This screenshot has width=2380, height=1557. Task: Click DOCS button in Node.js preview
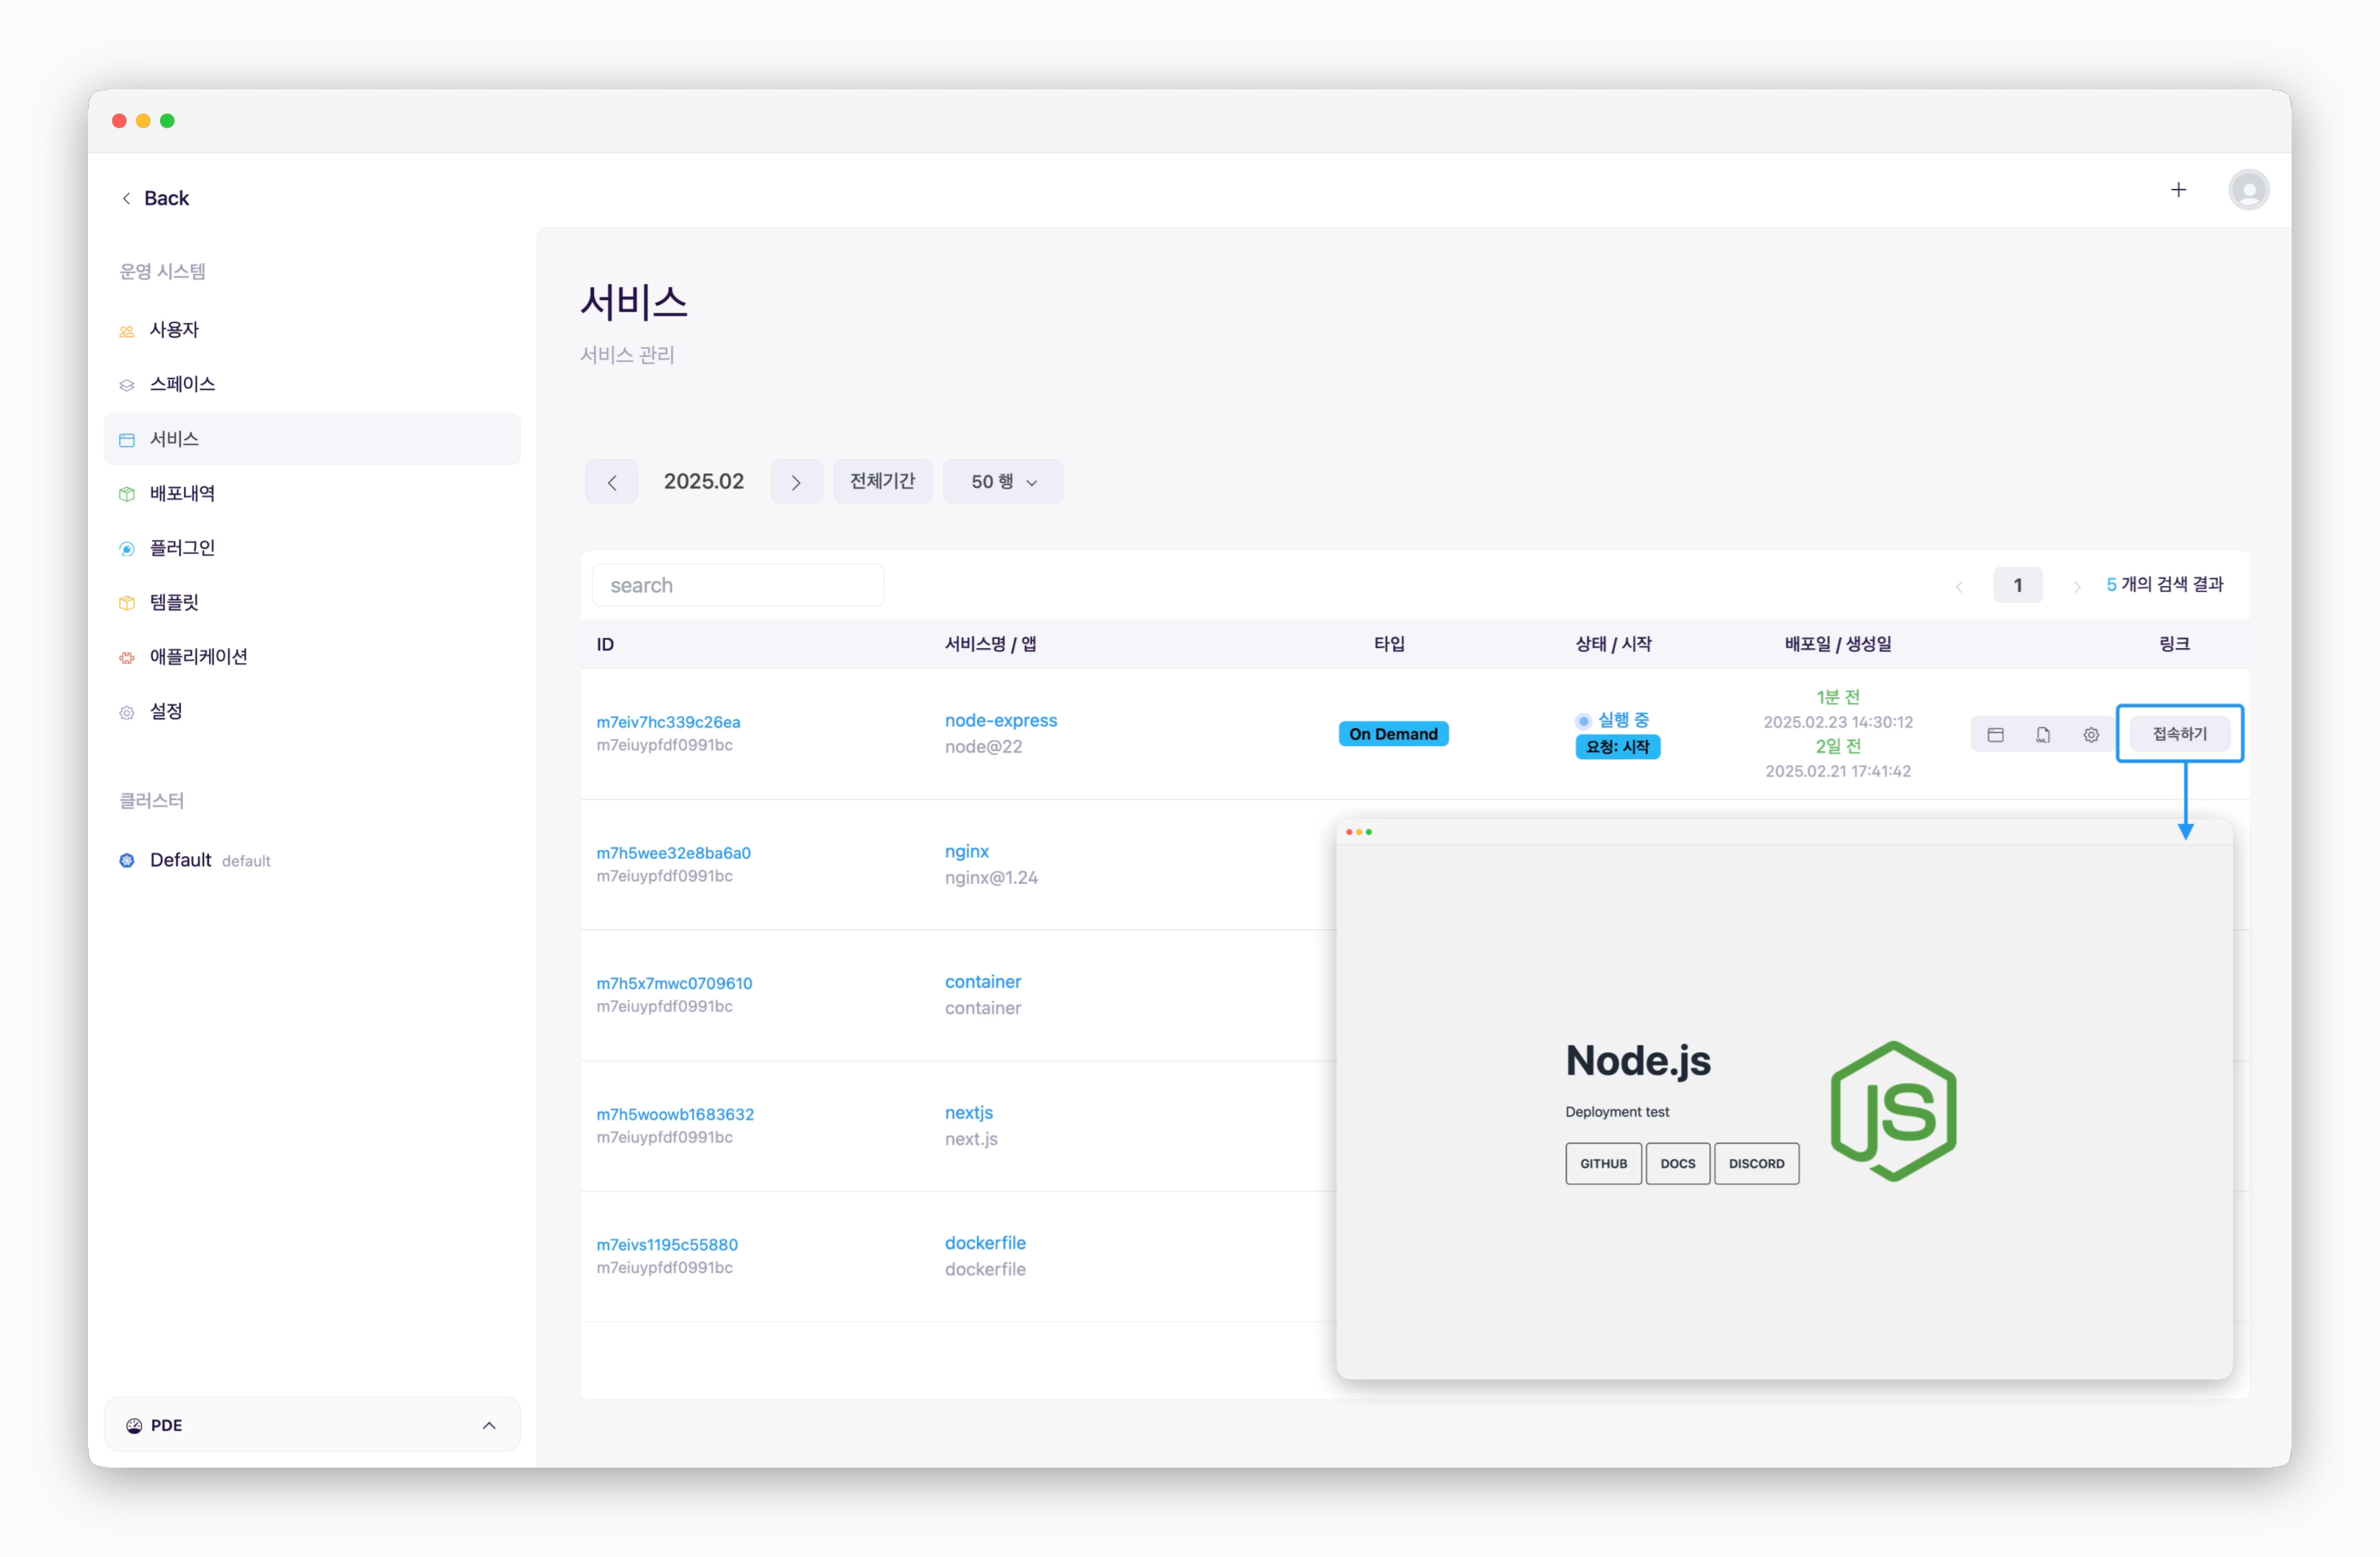point(1677,1163)
